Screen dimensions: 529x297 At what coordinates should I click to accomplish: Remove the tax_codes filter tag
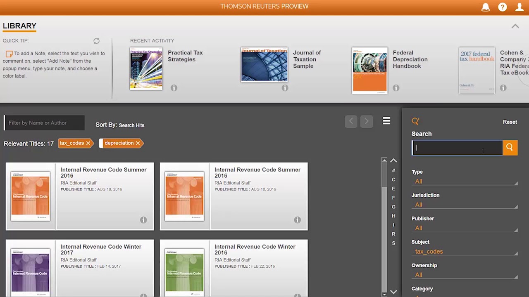click(88, 143)
